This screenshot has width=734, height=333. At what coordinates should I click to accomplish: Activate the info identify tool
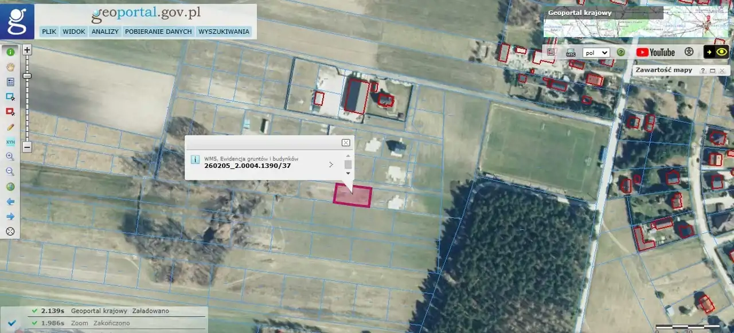coord(10,52)
